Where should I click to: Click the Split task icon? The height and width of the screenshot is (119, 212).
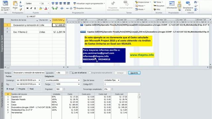click(x=62, y=8)
